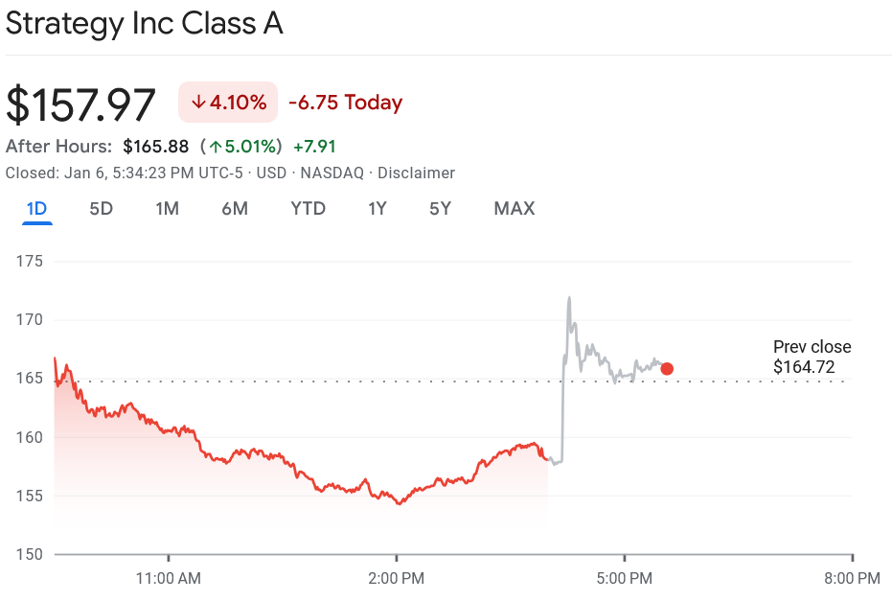This screenshot has height=601, width=892.
Task: Open the 5Y chart view
Action: 440,208
